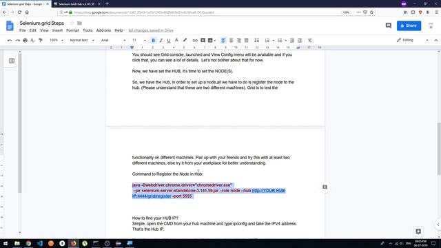
Task: Toggle bold formatting
Action: pos(153,41)
